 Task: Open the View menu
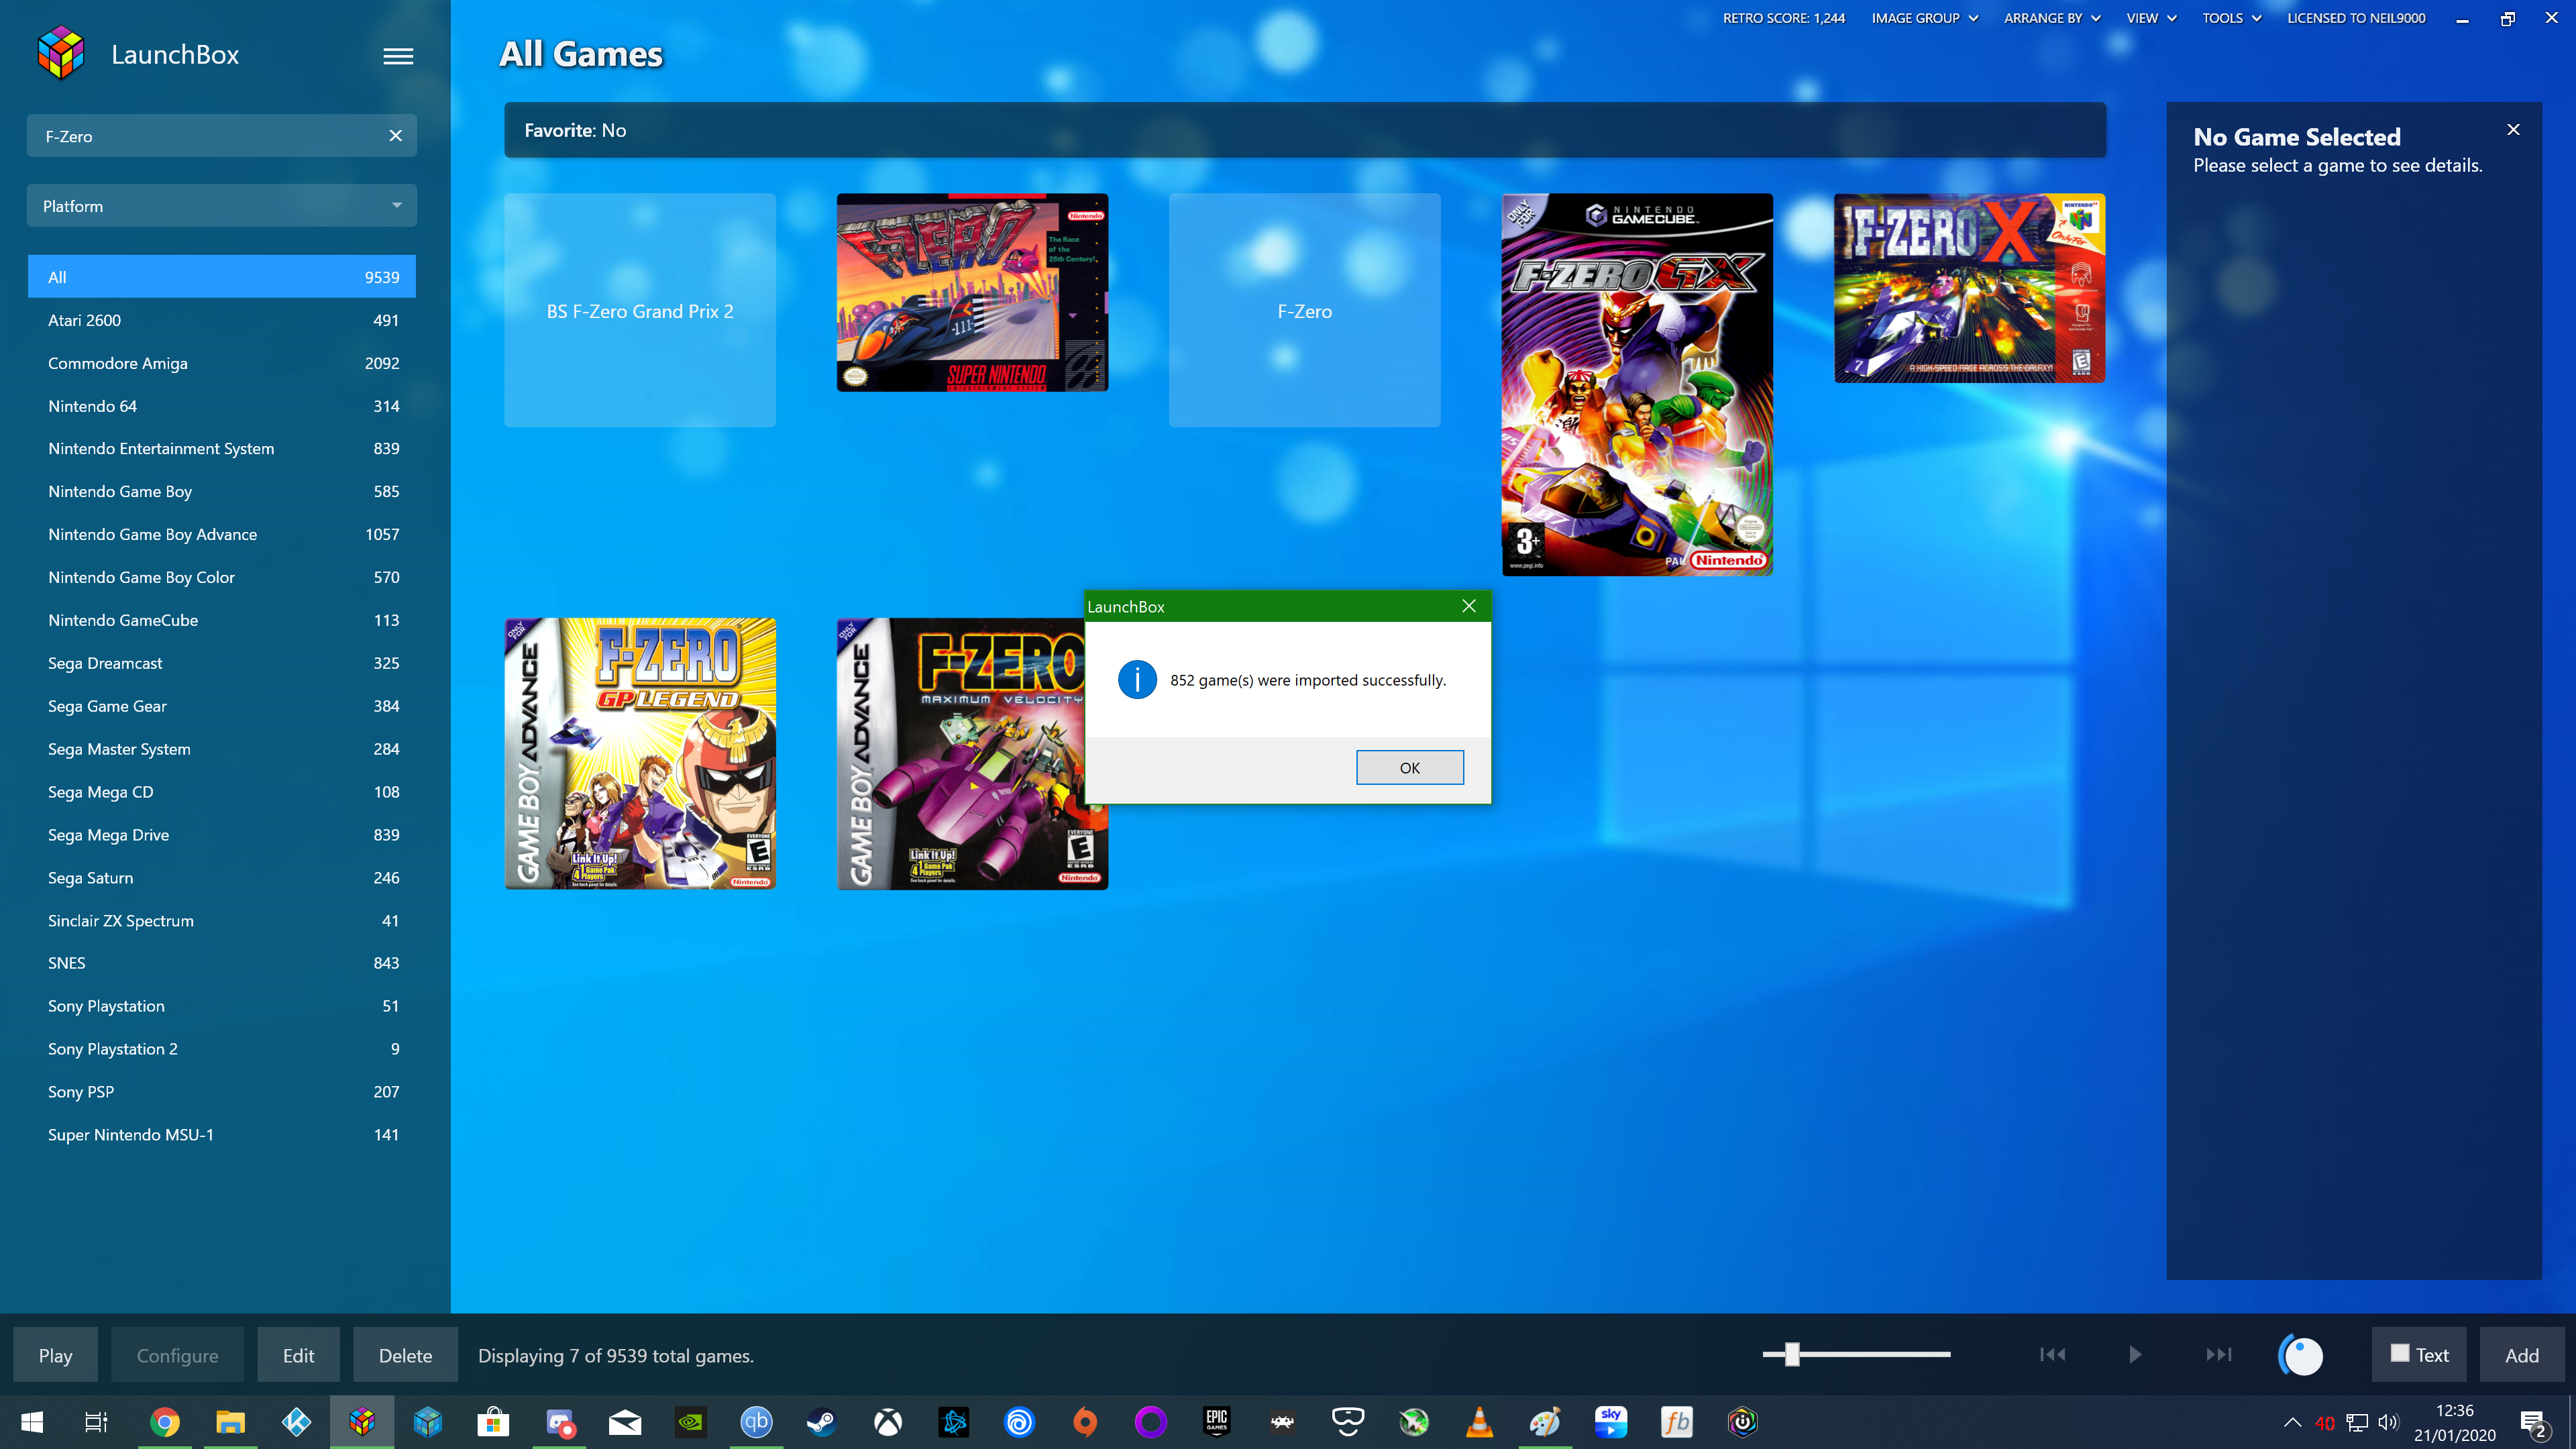coord(2151,18)
